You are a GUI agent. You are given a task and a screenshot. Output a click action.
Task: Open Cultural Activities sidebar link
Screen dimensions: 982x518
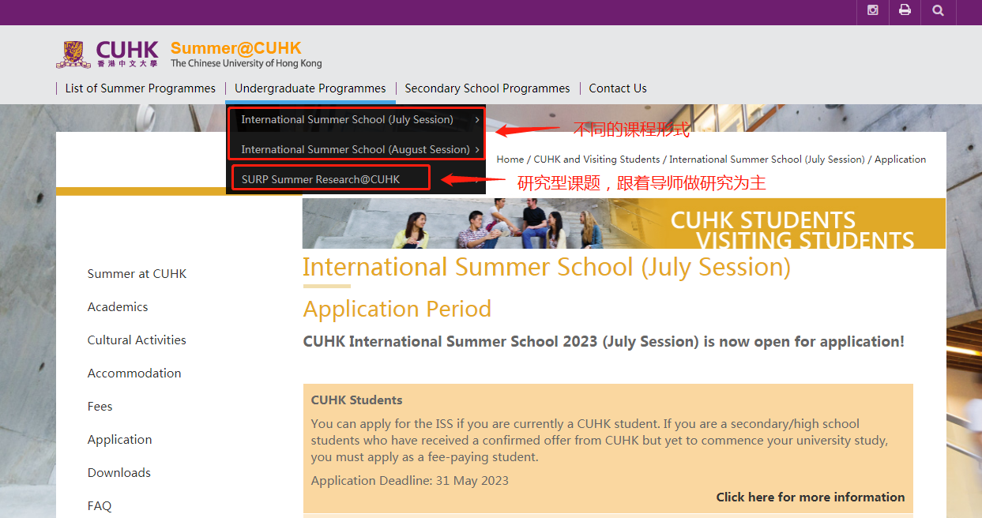(x=137, y=340)
